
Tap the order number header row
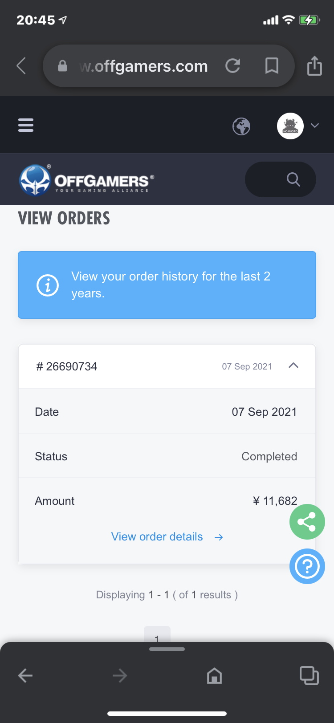tap(167, 366)
